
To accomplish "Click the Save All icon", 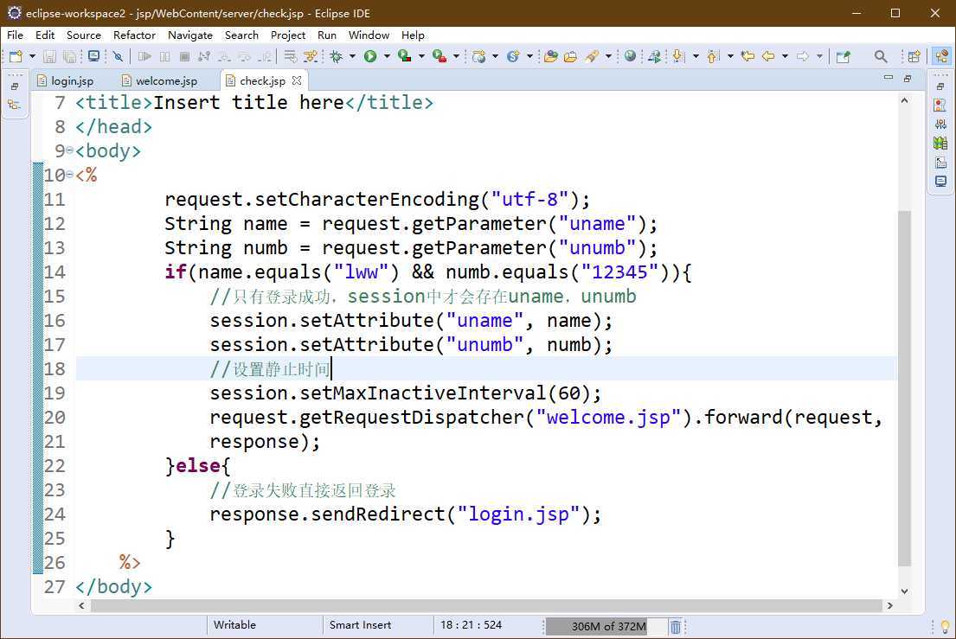I will tap(70, 57).
